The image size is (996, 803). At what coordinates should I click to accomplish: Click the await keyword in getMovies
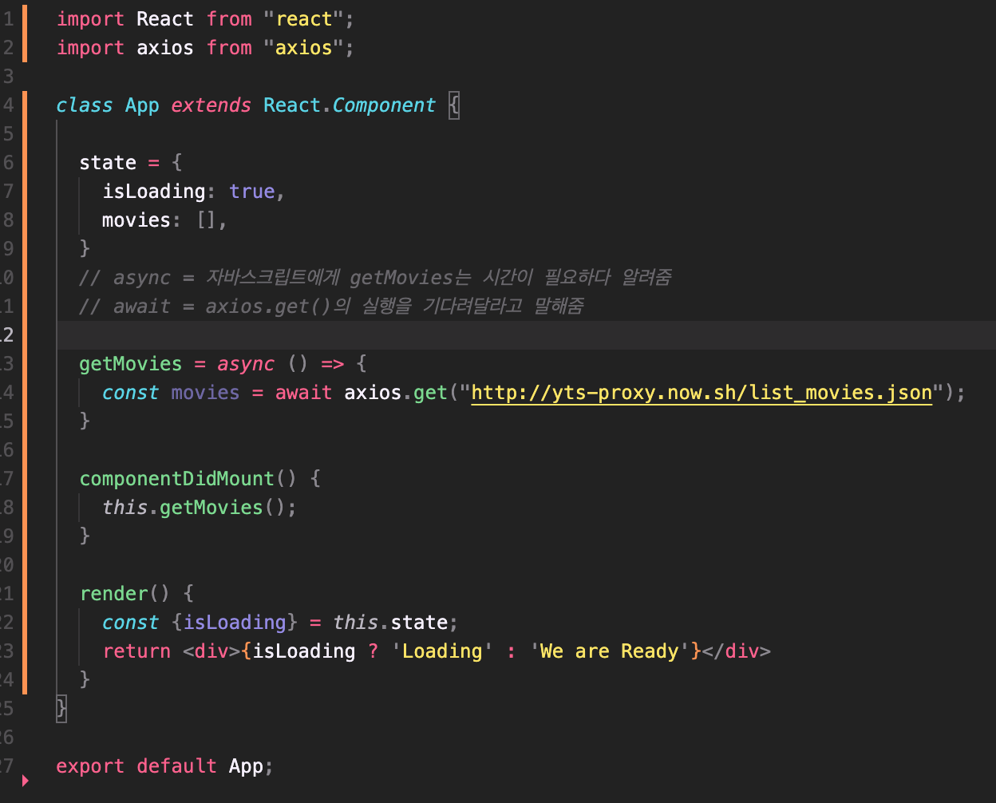click(x=303, y=392)
